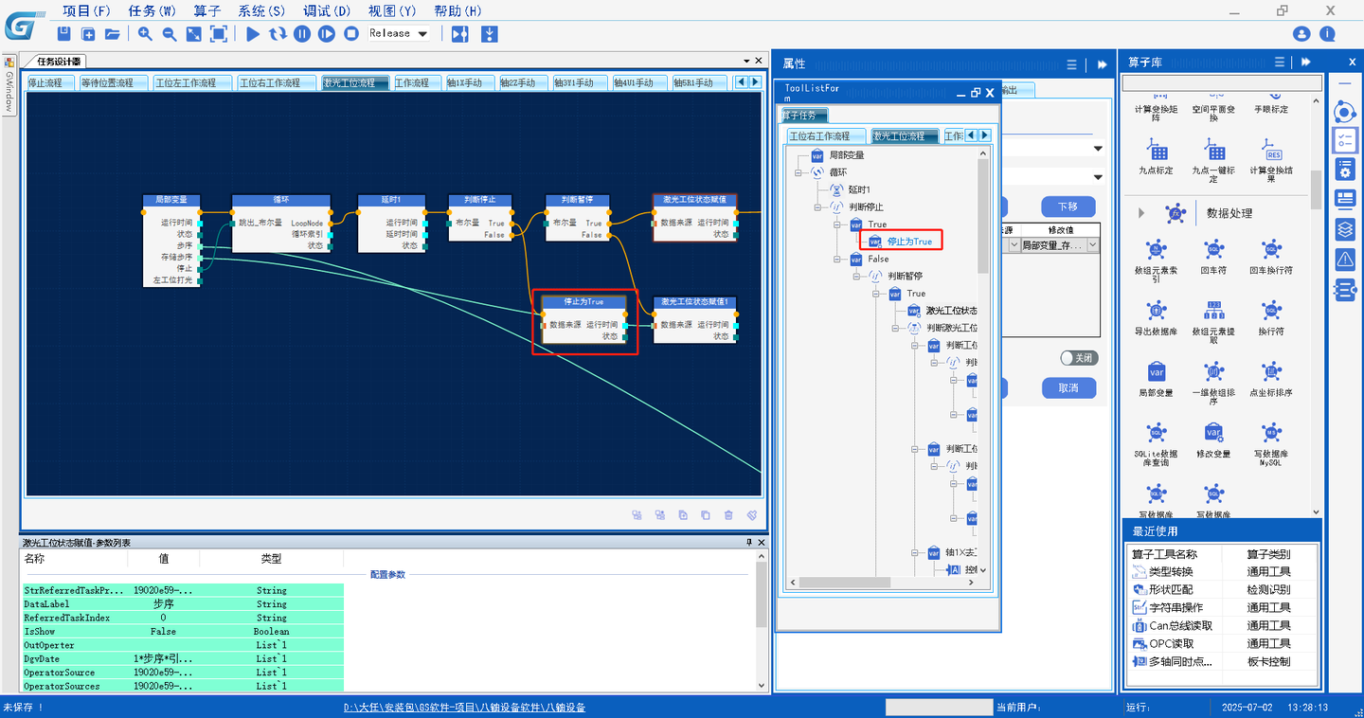Screen dimensions: 1364x718
Task: Toggle the 关闭 switch in properties
Action: pos(1079,358)
